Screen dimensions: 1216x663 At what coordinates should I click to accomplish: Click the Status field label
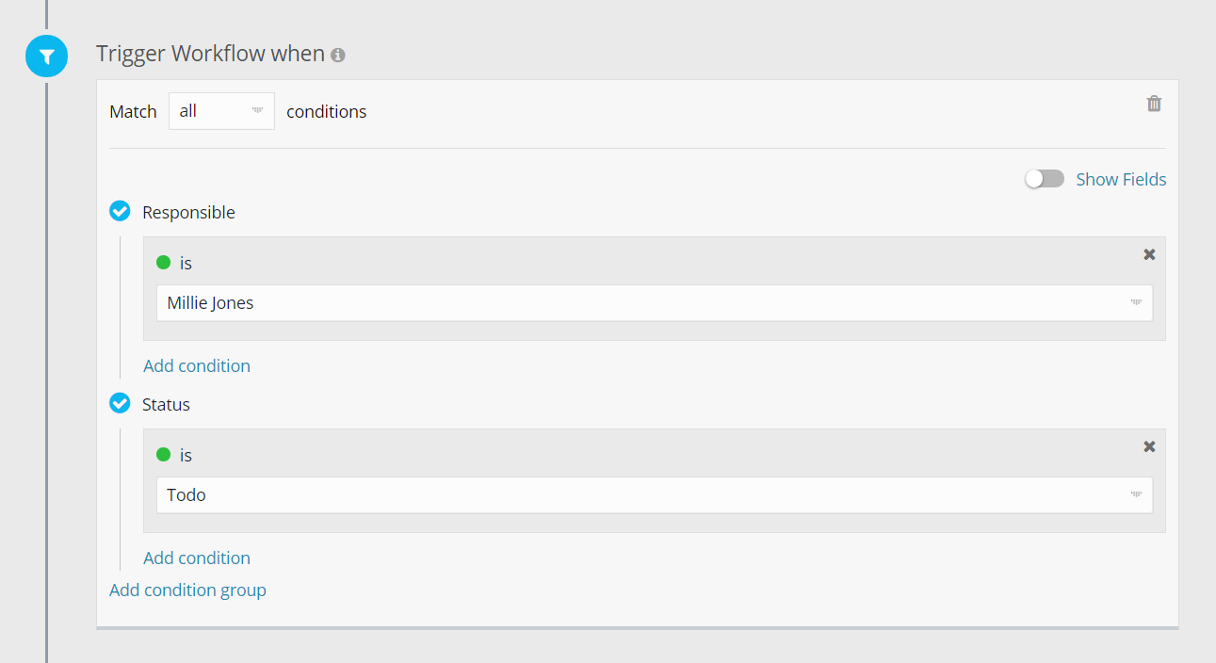coord(166,405)
